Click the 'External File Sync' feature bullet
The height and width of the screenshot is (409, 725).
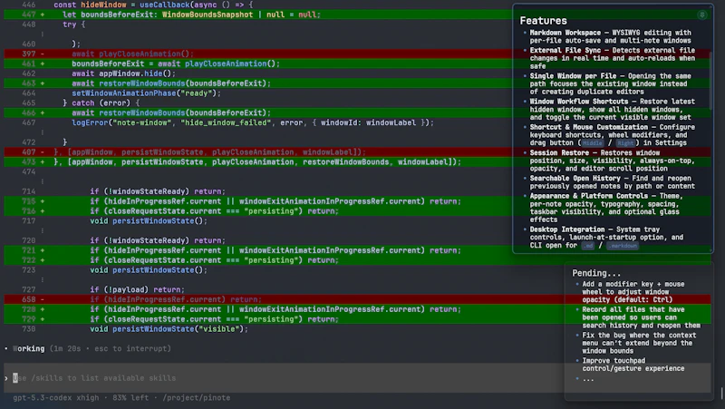click(613, 58)
